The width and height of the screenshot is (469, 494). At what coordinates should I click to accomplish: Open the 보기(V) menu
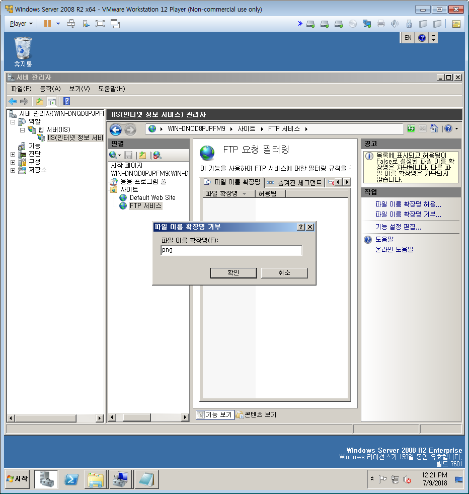tap(80, 89)
